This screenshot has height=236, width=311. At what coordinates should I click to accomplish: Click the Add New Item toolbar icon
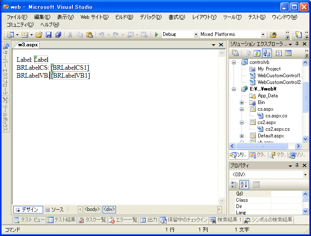click(x=25, y=35)
